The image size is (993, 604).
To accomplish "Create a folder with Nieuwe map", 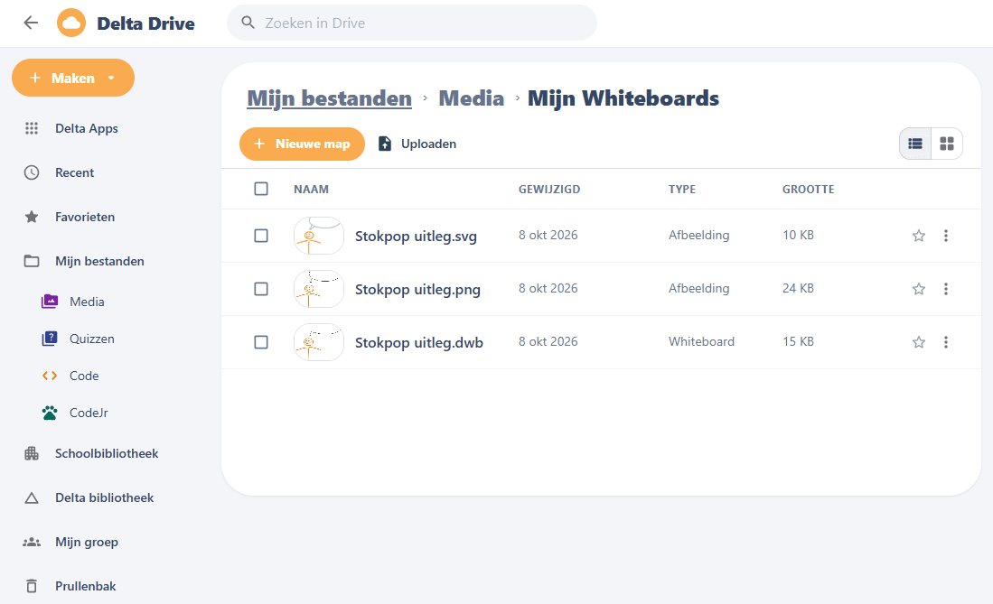I will (x=302, y=144).
